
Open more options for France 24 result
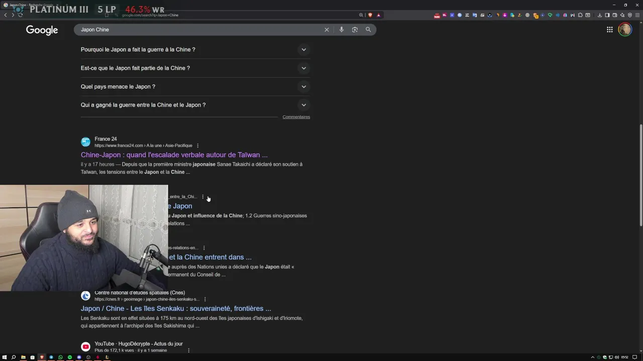tap(197, 145)
